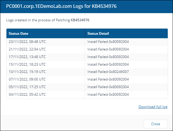Click status detail for 07/11/2022 entry
Viewport: 173px width, 131px height.
[x=108, y=79]
